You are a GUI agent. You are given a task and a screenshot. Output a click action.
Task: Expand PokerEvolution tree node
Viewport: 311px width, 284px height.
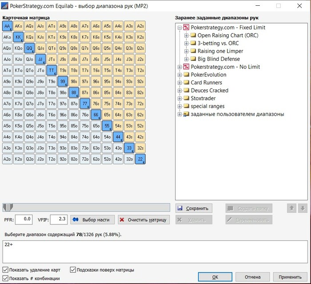pos(179,75)
